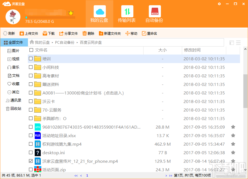Toggle favorite star for 权利游戏第九集.mp4

[x=233, y=144]
